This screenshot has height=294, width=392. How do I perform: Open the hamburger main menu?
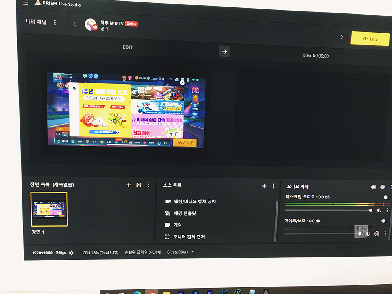(25, 3)
